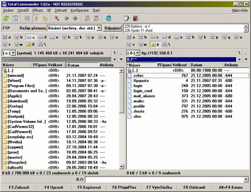Select drive c in left panel
This screenshot has width=251, height=192.
pos(31,37)
